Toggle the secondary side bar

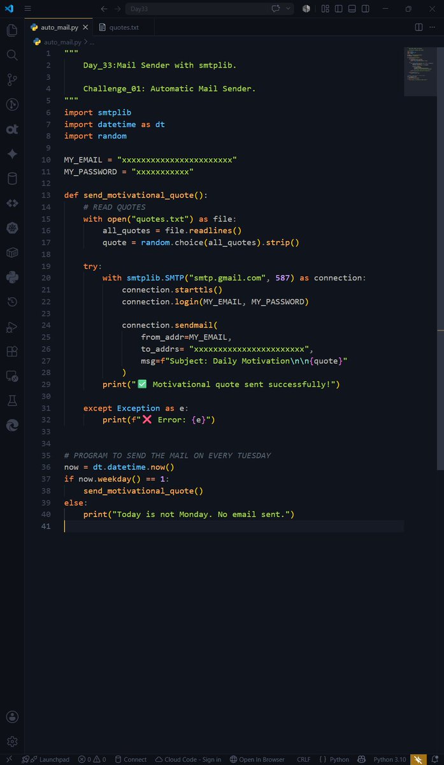click(365, 9)
